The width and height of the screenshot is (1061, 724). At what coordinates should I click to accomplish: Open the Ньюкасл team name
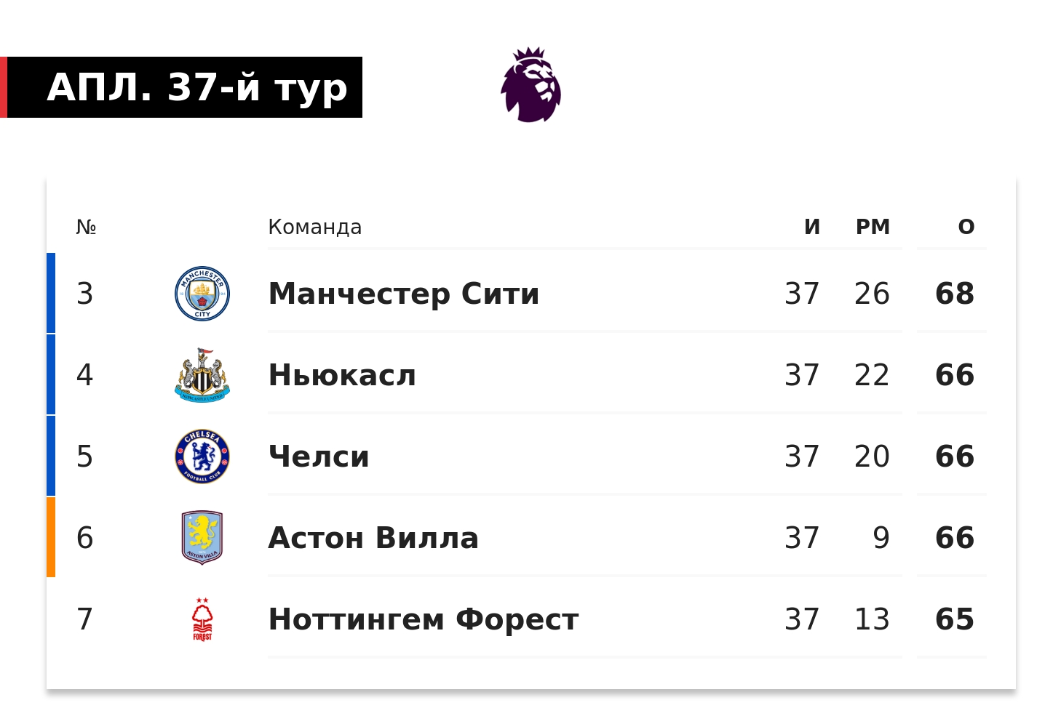pos(342,375)
